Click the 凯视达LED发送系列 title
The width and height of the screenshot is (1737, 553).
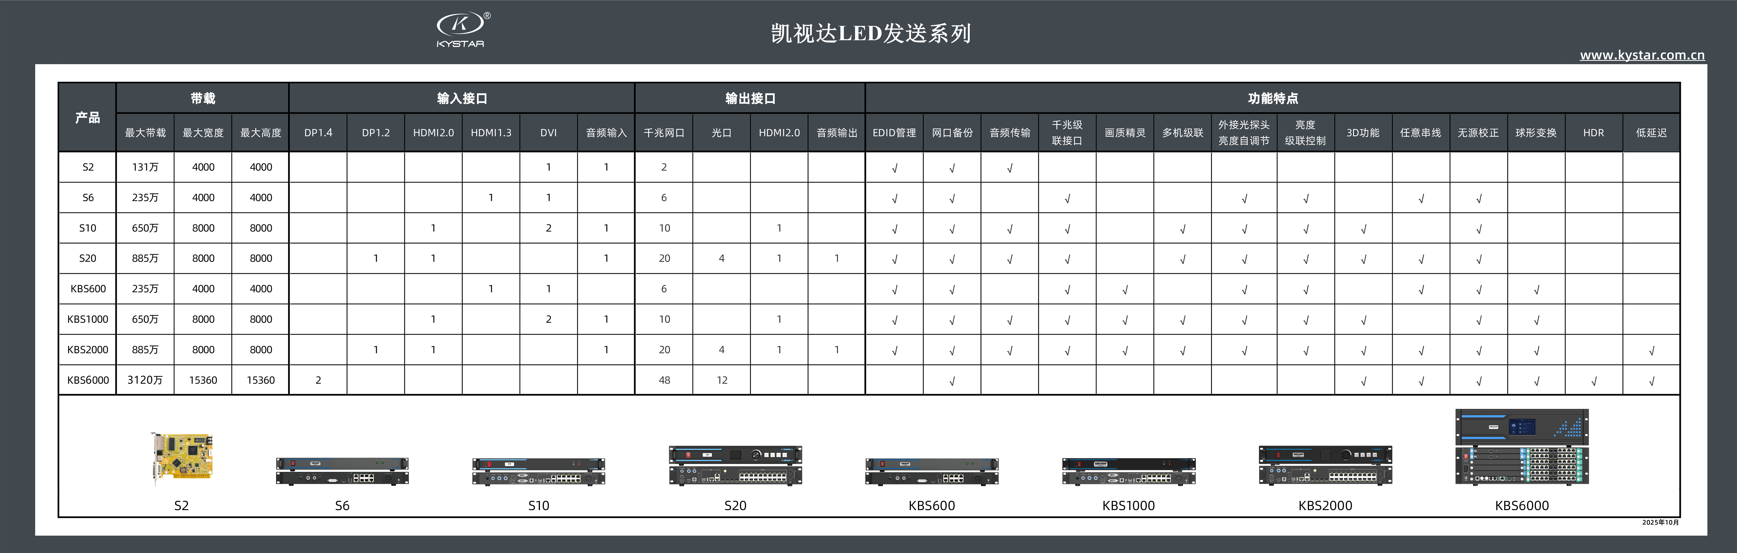pyautogui.click(x=871, y=33)
